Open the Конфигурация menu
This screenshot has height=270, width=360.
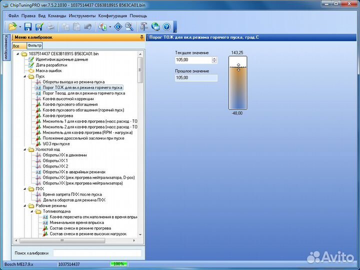(x=112, y=15)
